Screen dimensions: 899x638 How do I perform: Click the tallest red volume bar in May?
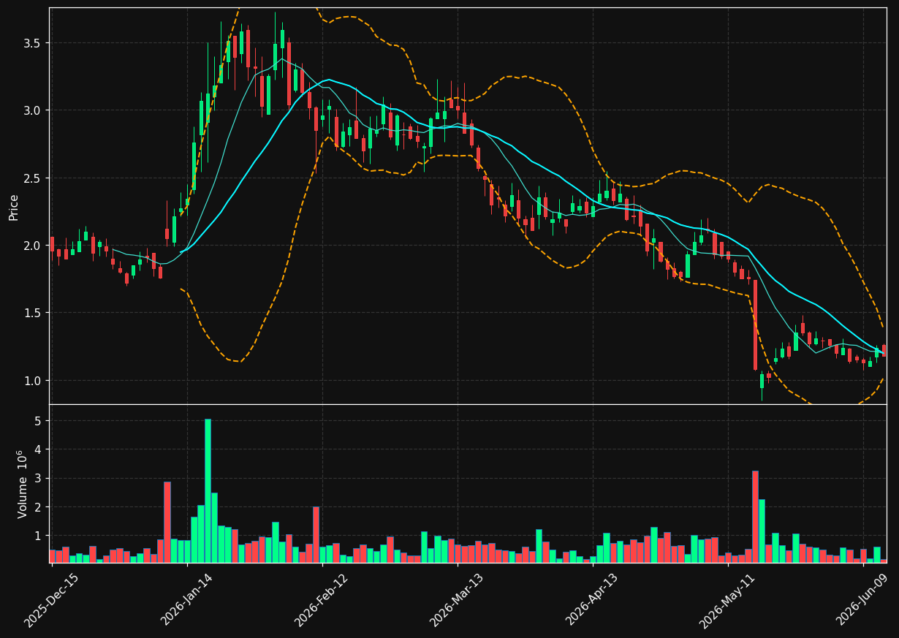[x=755, y=517]
